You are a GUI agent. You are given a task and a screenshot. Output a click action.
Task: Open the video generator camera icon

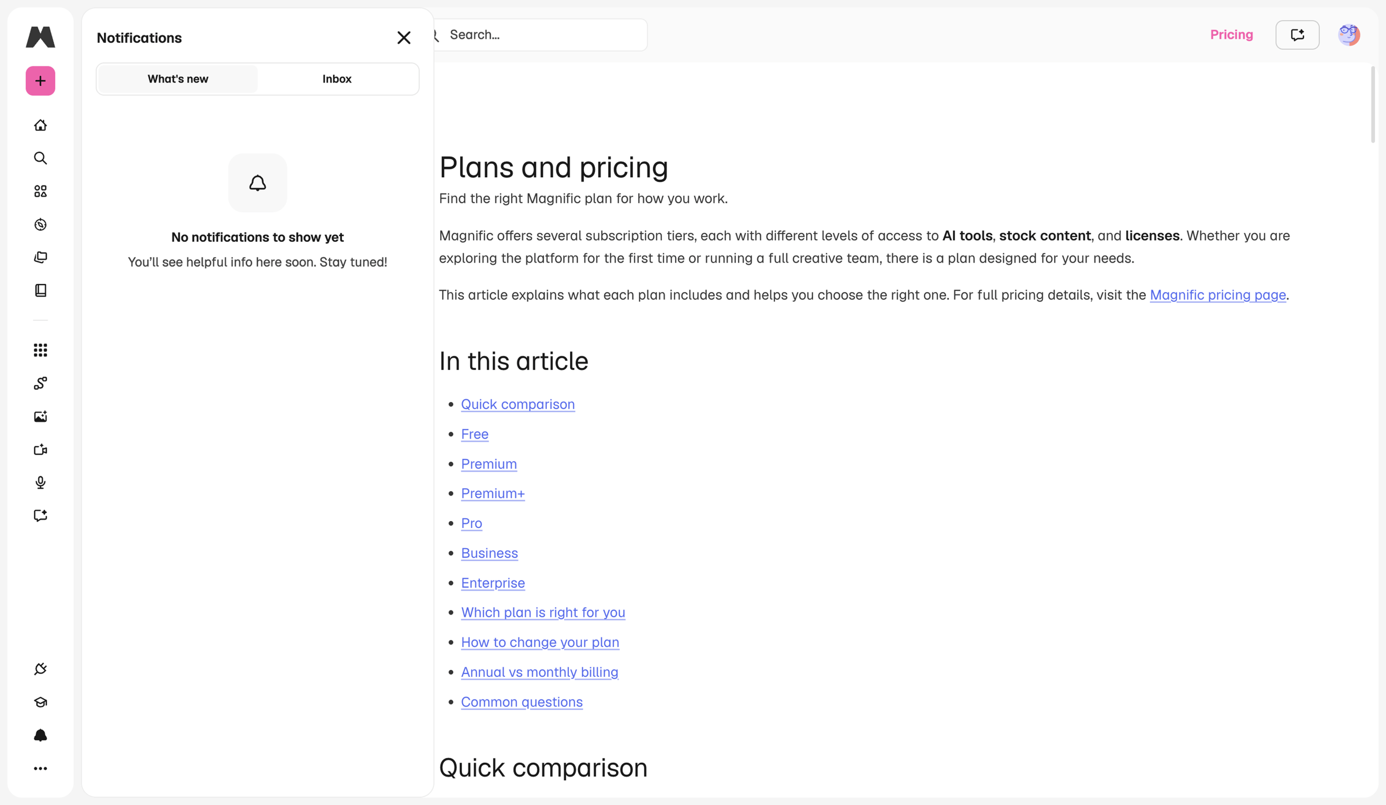pos(40,450)
